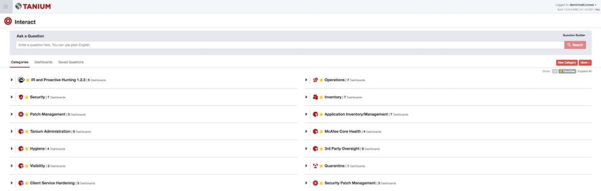Toggle favorite star for Inventory category

[322, 97]
